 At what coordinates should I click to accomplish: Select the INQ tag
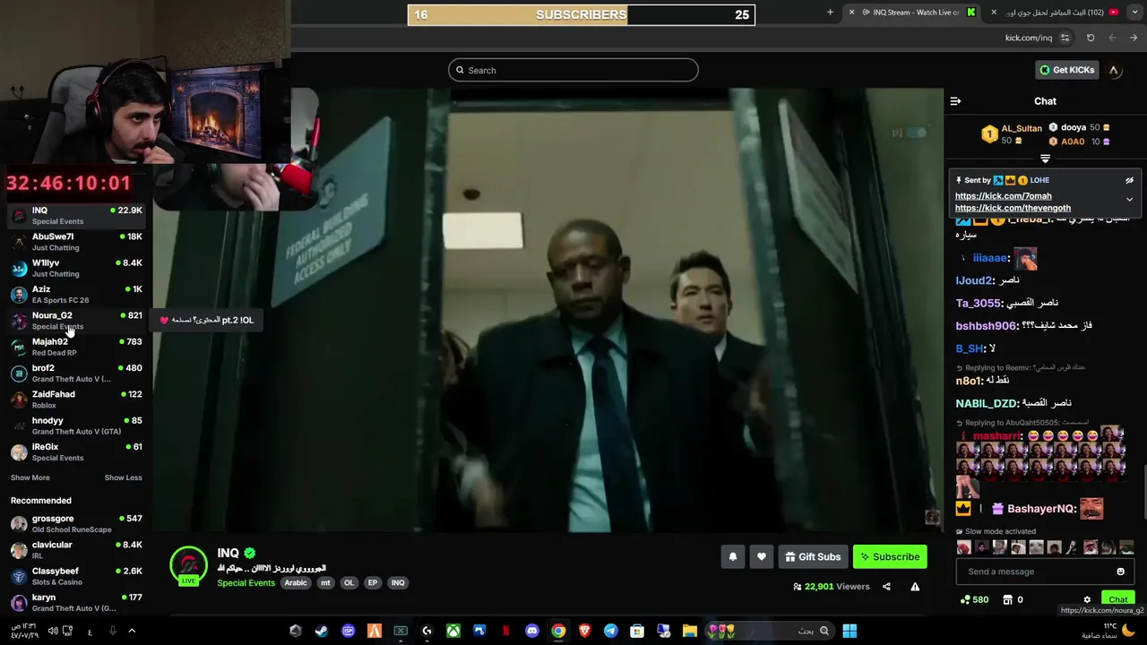pyautogui.click(x=398, y=583)
